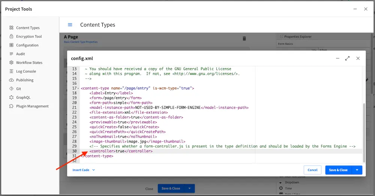Click the Form Basics section header

285,44
